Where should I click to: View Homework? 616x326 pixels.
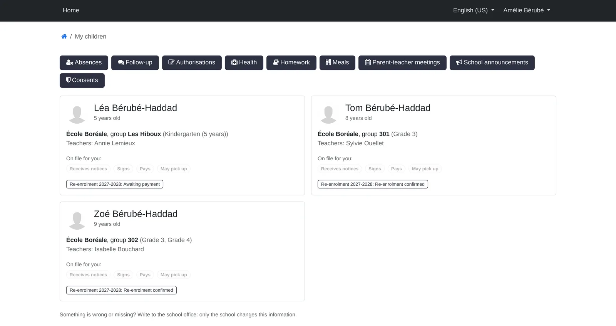[x=291, y=63]
